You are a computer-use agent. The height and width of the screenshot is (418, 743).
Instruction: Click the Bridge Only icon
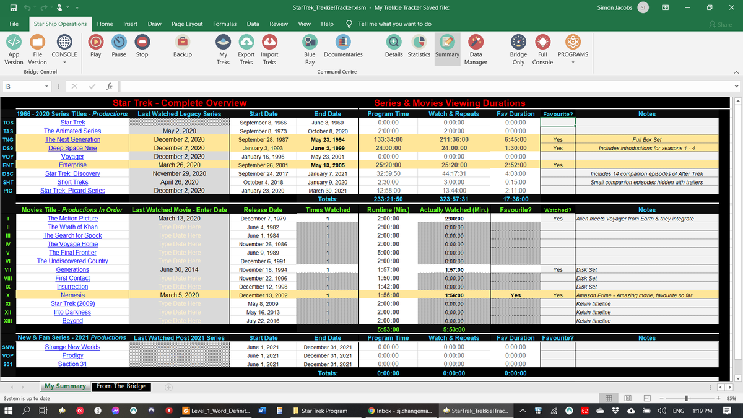[x=518, y=42]
